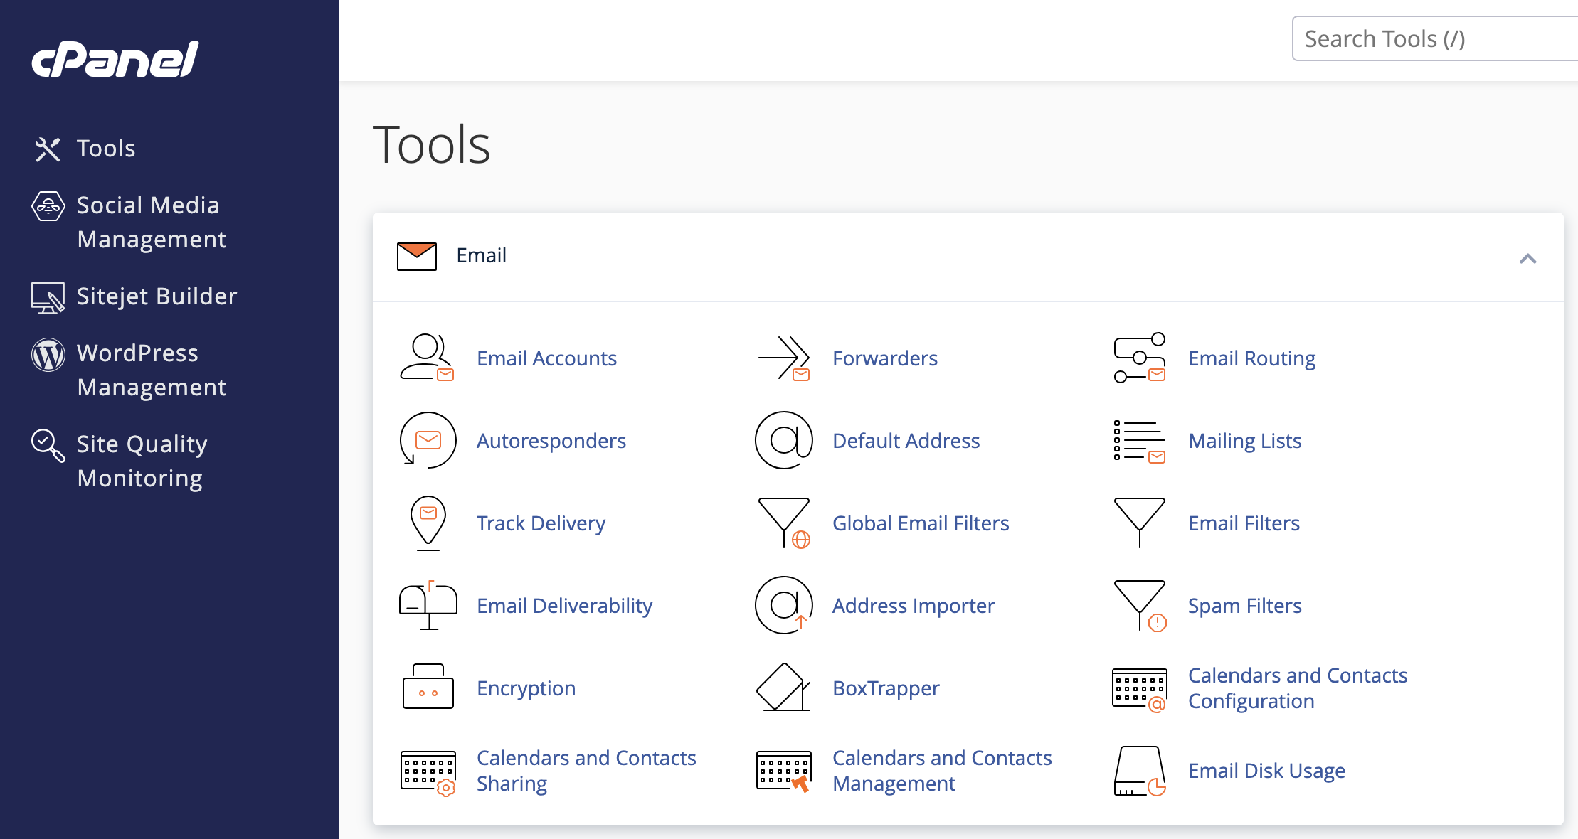Open the BoxTrapper link
The image size is (1578, 839).
click(x=886, y=688)
